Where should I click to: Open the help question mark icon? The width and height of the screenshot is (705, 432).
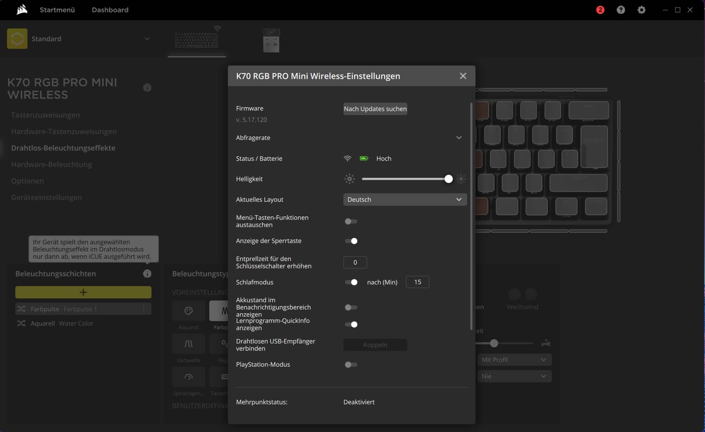coord(621,10)
